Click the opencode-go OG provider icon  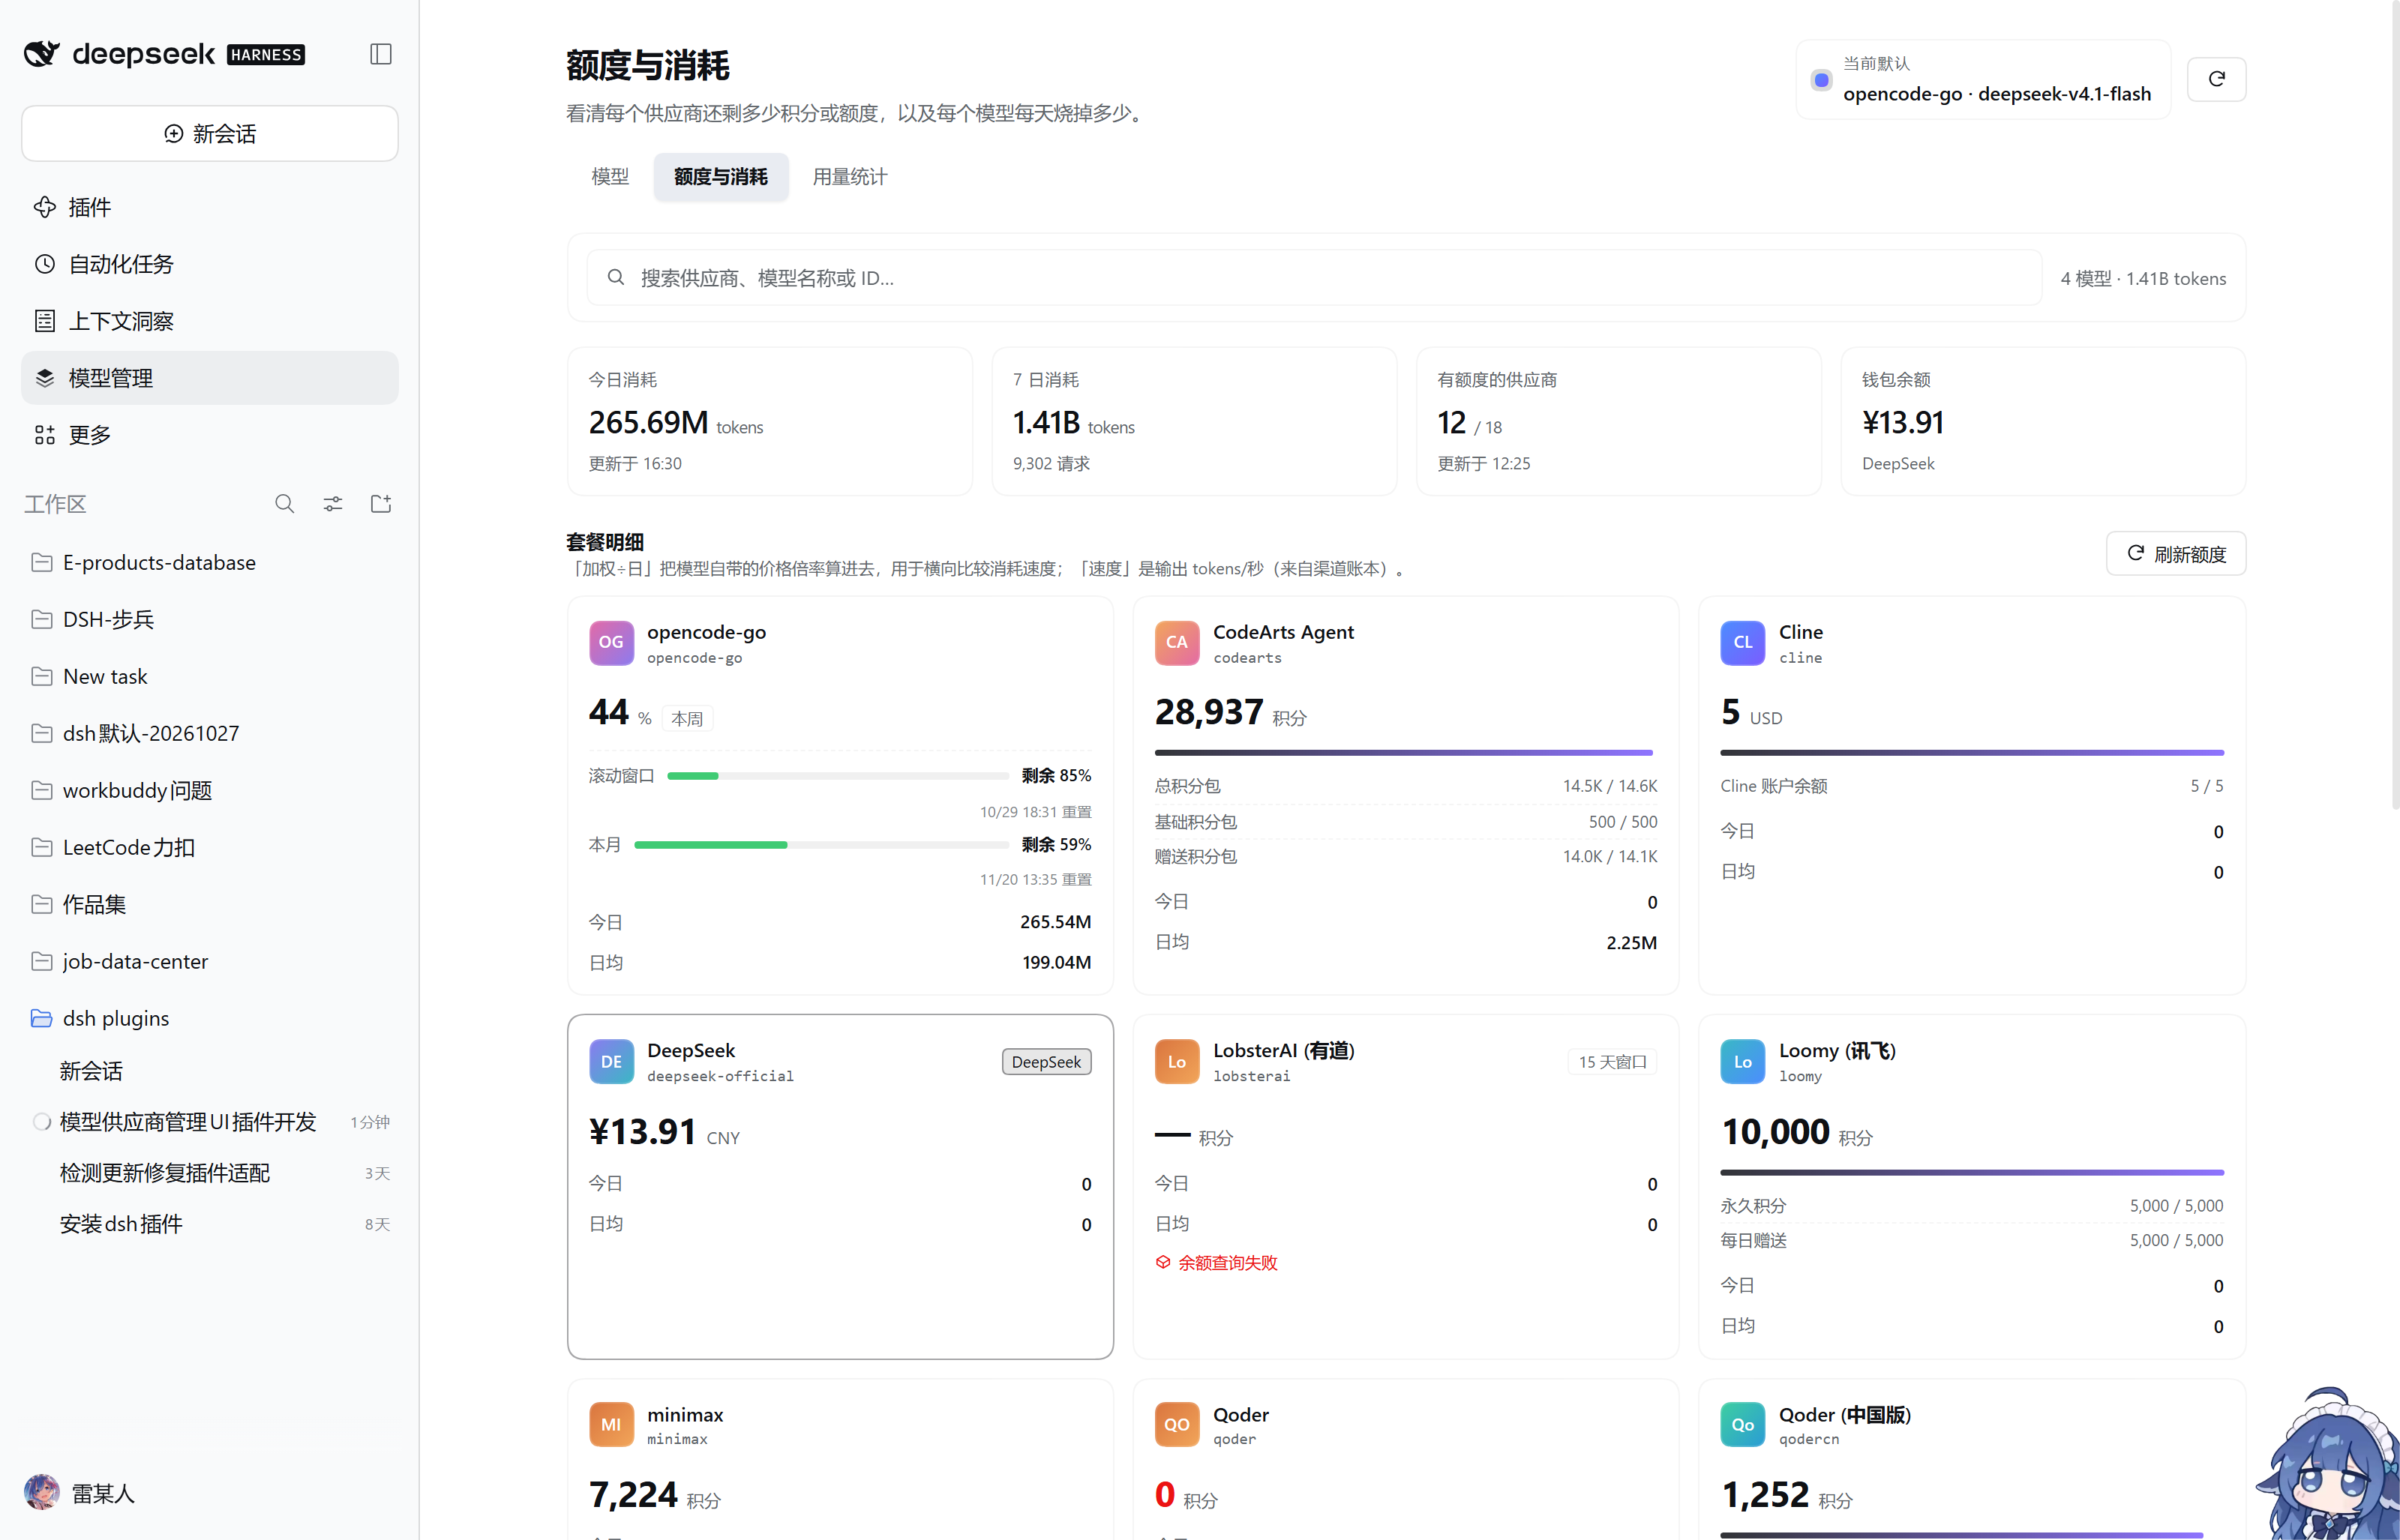pos(611,643)
